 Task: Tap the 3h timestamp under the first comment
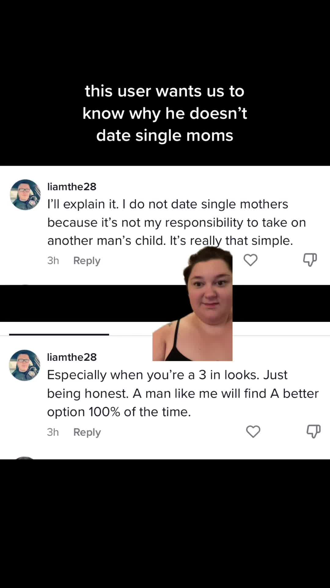click(53, 261)
